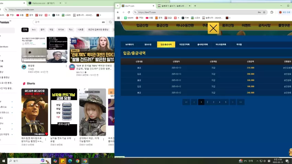Open the password key icon in address bar
Image resolution: width=292 pixels, height=164 pixels.
(x=259, y=12)
